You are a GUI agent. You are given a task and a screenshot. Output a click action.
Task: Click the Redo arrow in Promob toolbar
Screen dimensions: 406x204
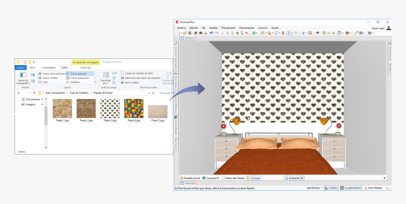point(217,33)
